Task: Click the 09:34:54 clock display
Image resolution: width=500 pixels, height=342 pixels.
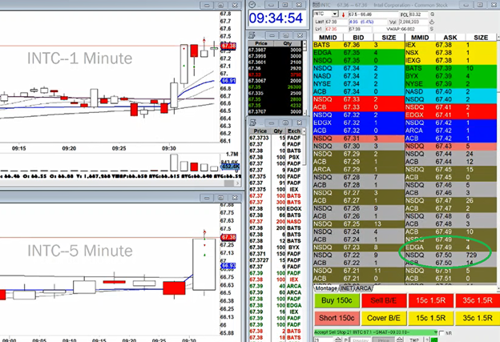Action: click(275, 18)
